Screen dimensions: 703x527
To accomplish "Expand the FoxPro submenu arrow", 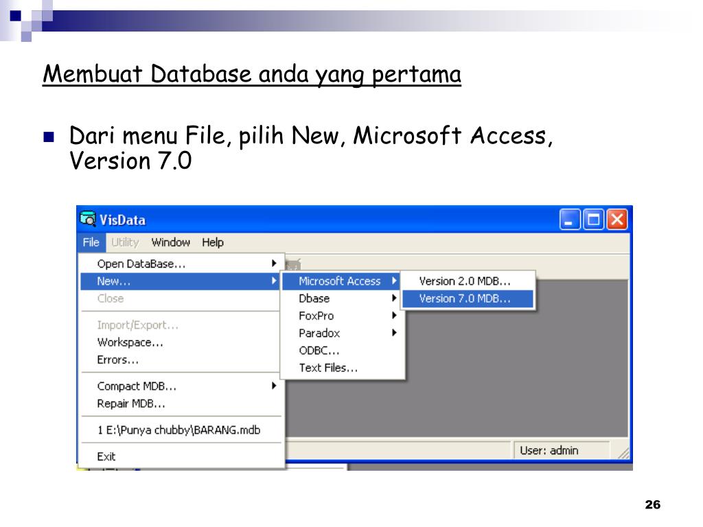I will pyautogui.click(x=394, y=316).
